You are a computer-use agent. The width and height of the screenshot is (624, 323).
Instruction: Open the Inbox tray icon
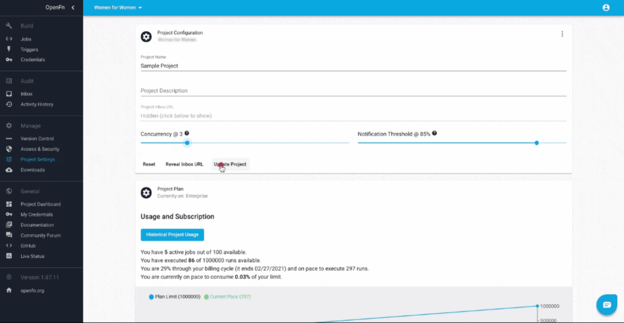click(9, 94)
